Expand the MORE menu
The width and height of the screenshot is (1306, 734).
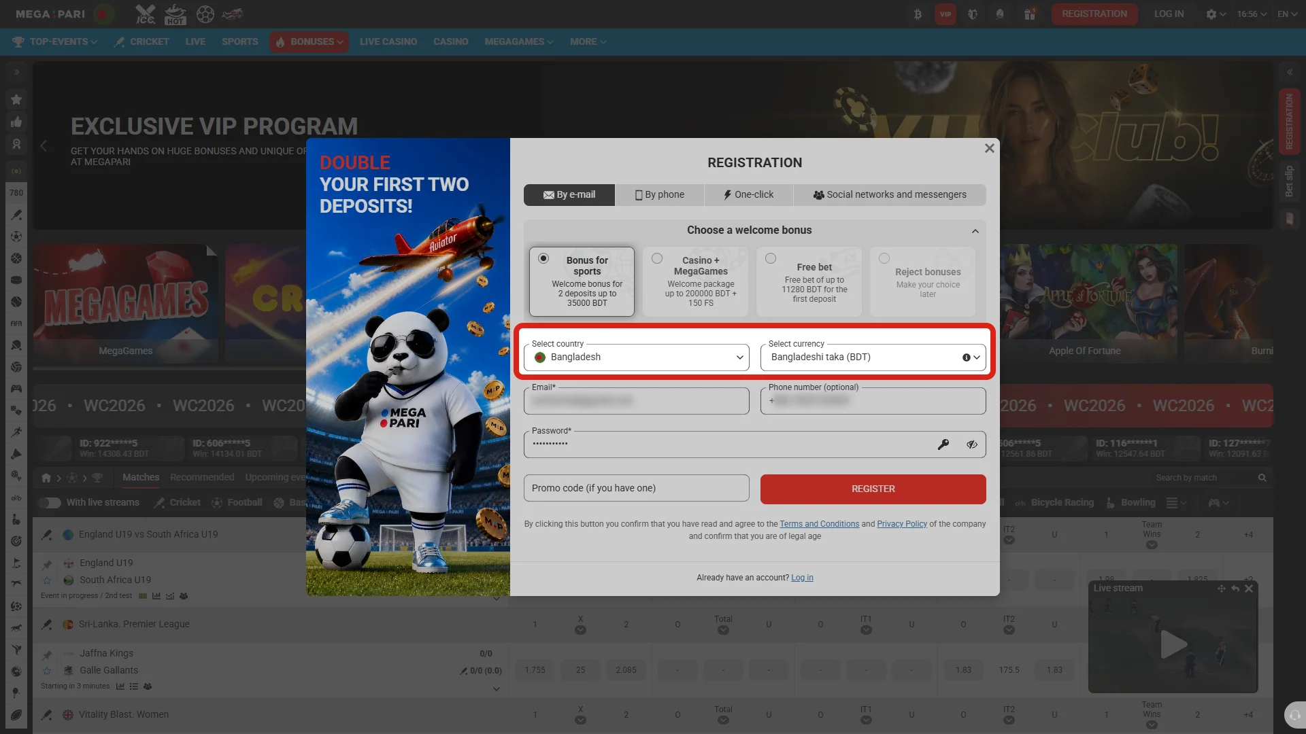tap(588, 41)
